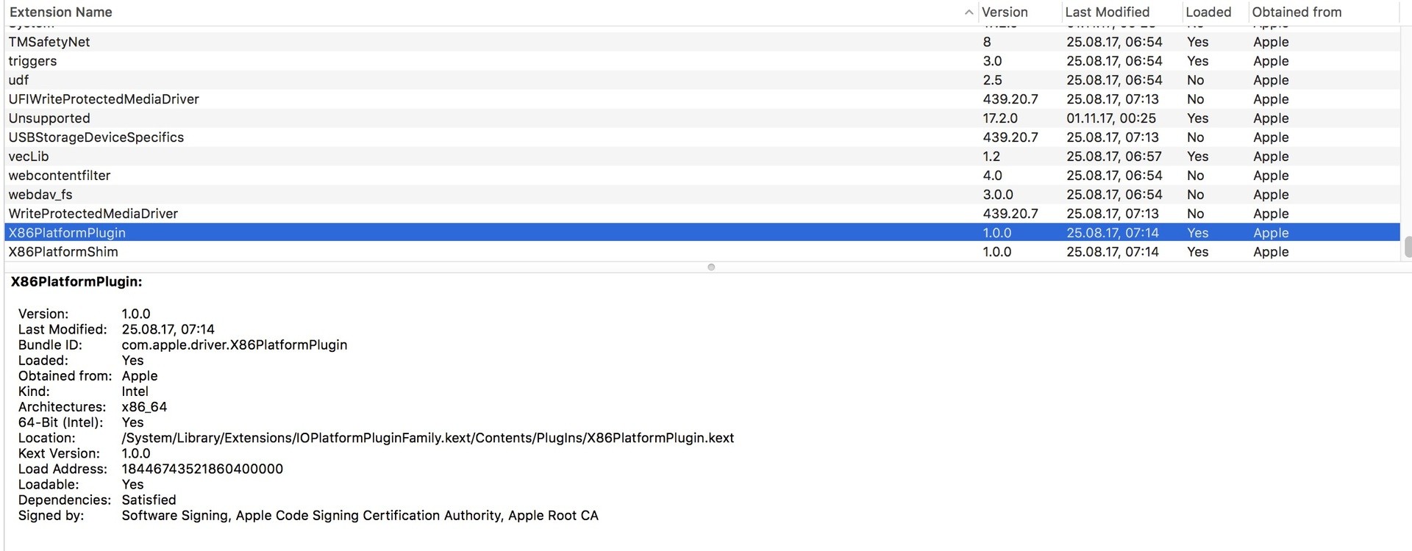Screen dimensions: 1412x551
Task: Click the Signed by certificate chain text
Action: [x=360, y=516]
